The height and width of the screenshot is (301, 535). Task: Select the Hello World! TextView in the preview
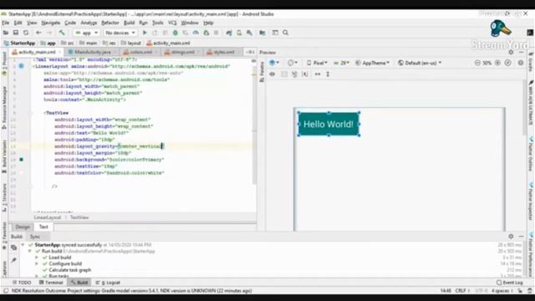point(329,125)
